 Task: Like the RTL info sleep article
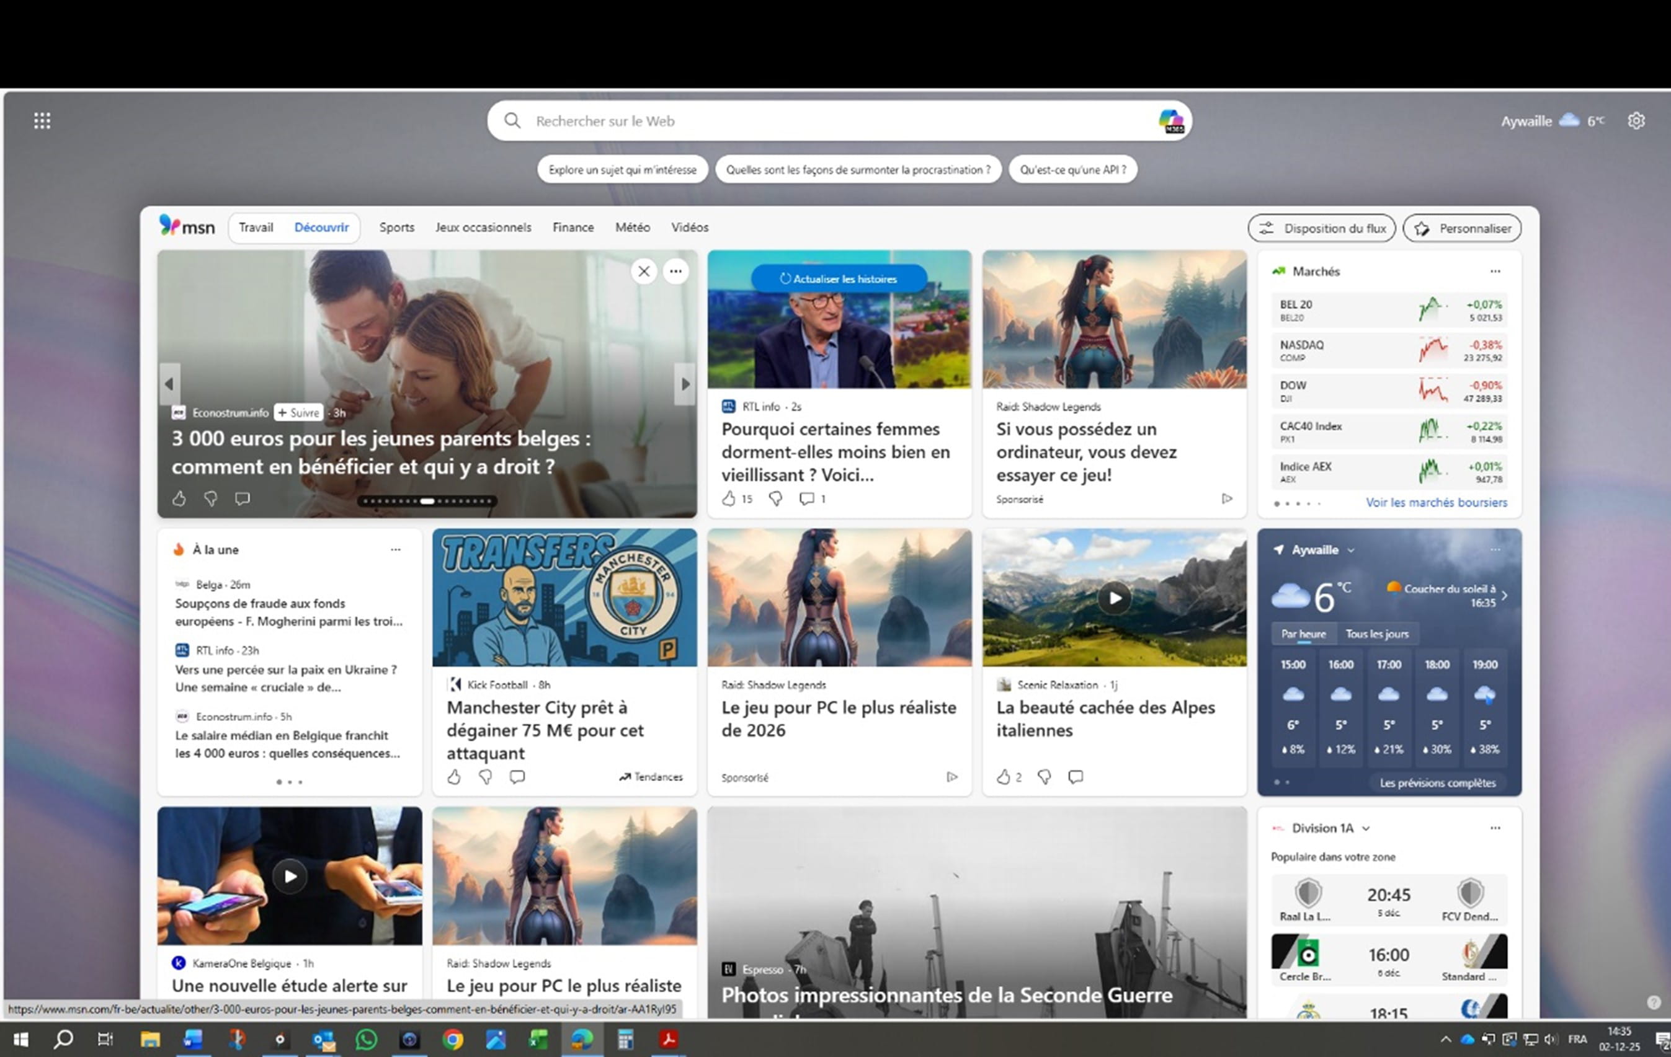point(729,498)
